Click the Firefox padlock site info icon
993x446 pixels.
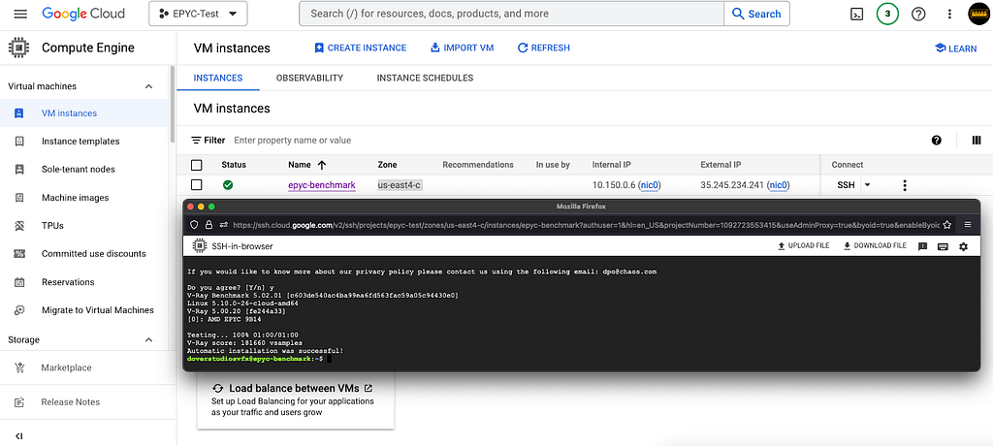(x=209, y=224)
